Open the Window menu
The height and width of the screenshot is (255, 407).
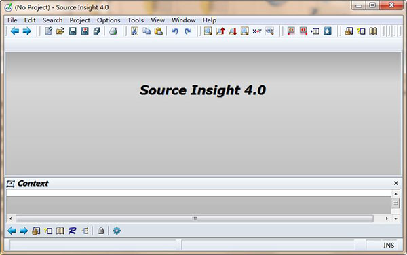(x=184, y=20)
